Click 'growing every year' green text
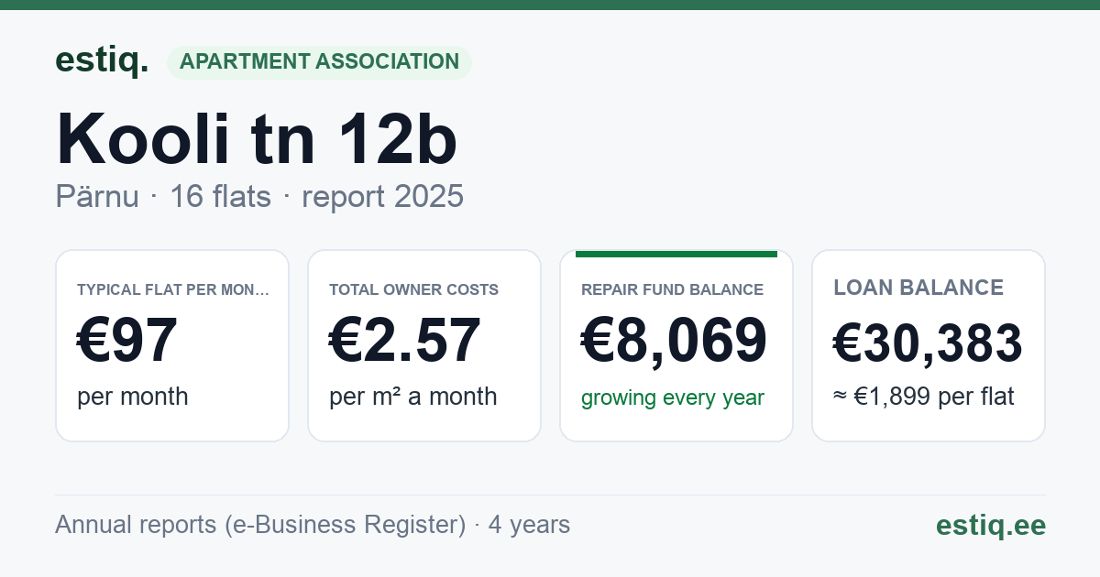The image size is (1100, 577). (673, 397)
